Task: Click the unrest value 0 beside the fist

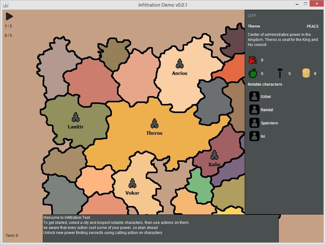Action: pos(262,60)
